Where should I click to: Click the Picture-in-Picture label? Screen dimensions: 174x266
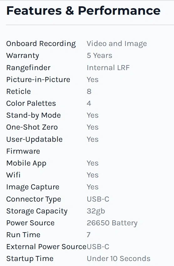[x=38, y=79]
